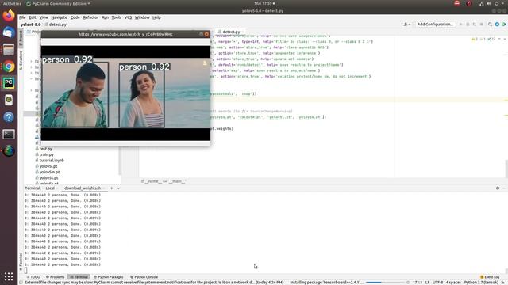
Task: Select yolov5m.pt in project tree
Action: tap(49, 173)
